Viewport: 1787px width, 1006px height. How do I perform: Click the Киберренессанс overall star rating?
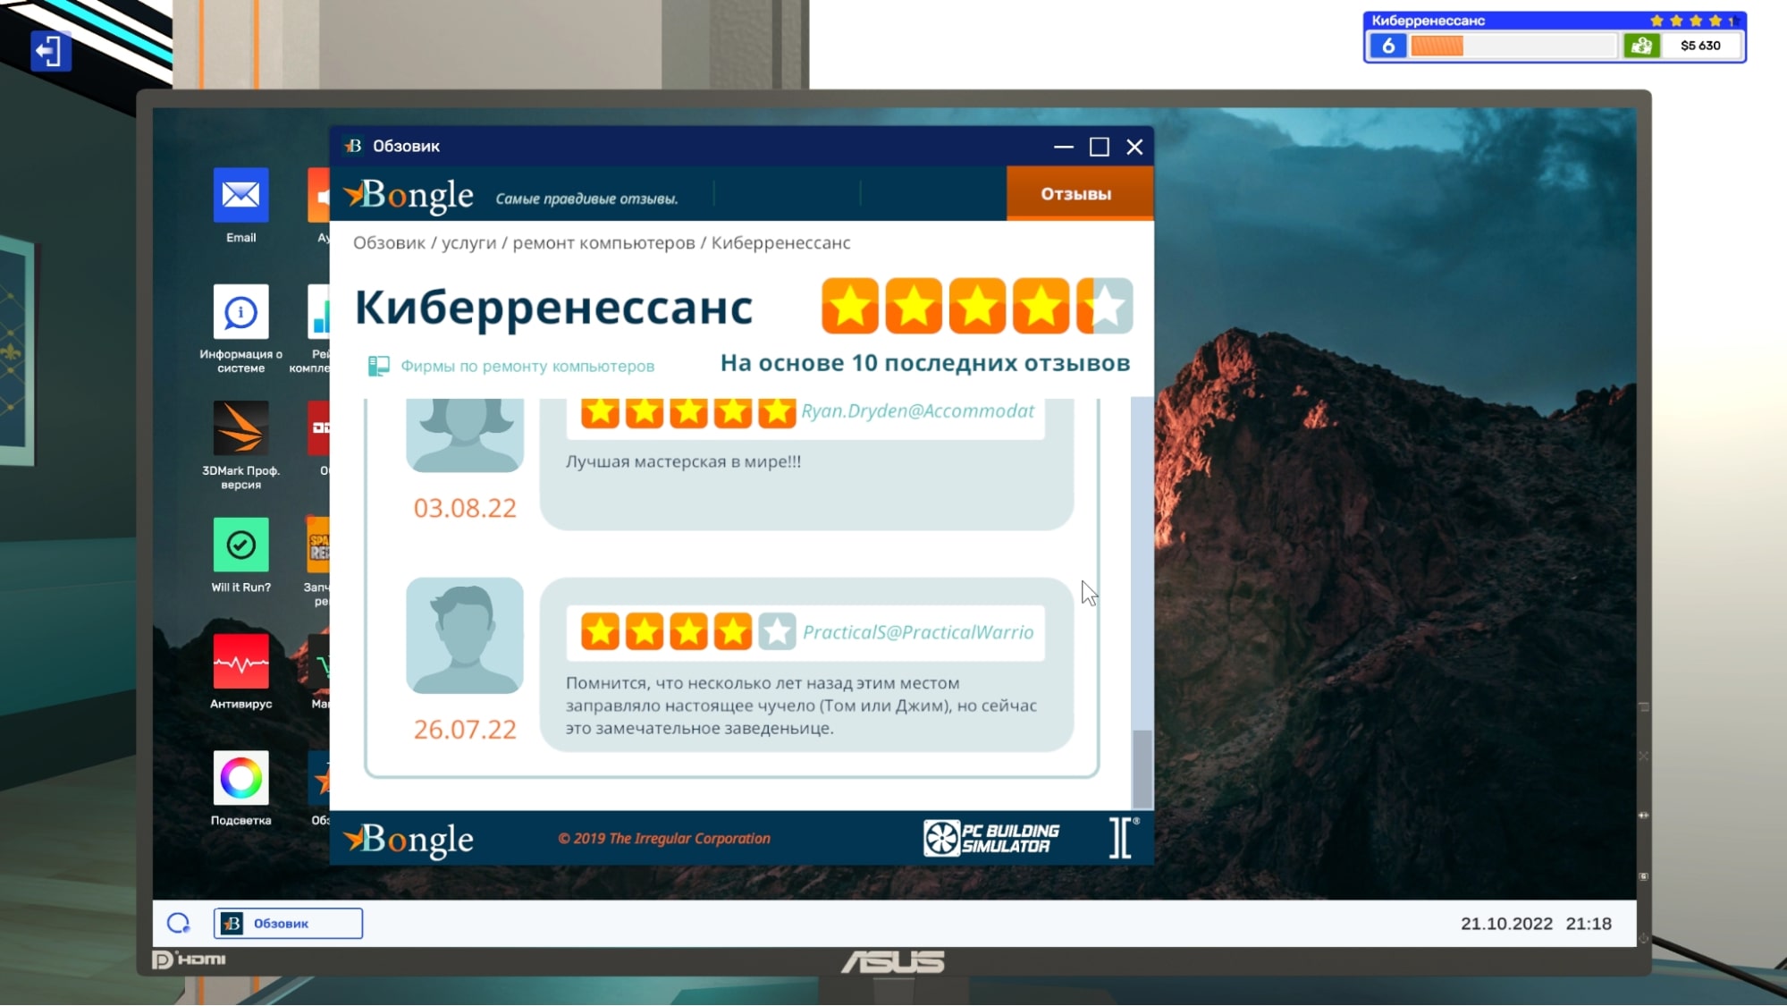977,306
